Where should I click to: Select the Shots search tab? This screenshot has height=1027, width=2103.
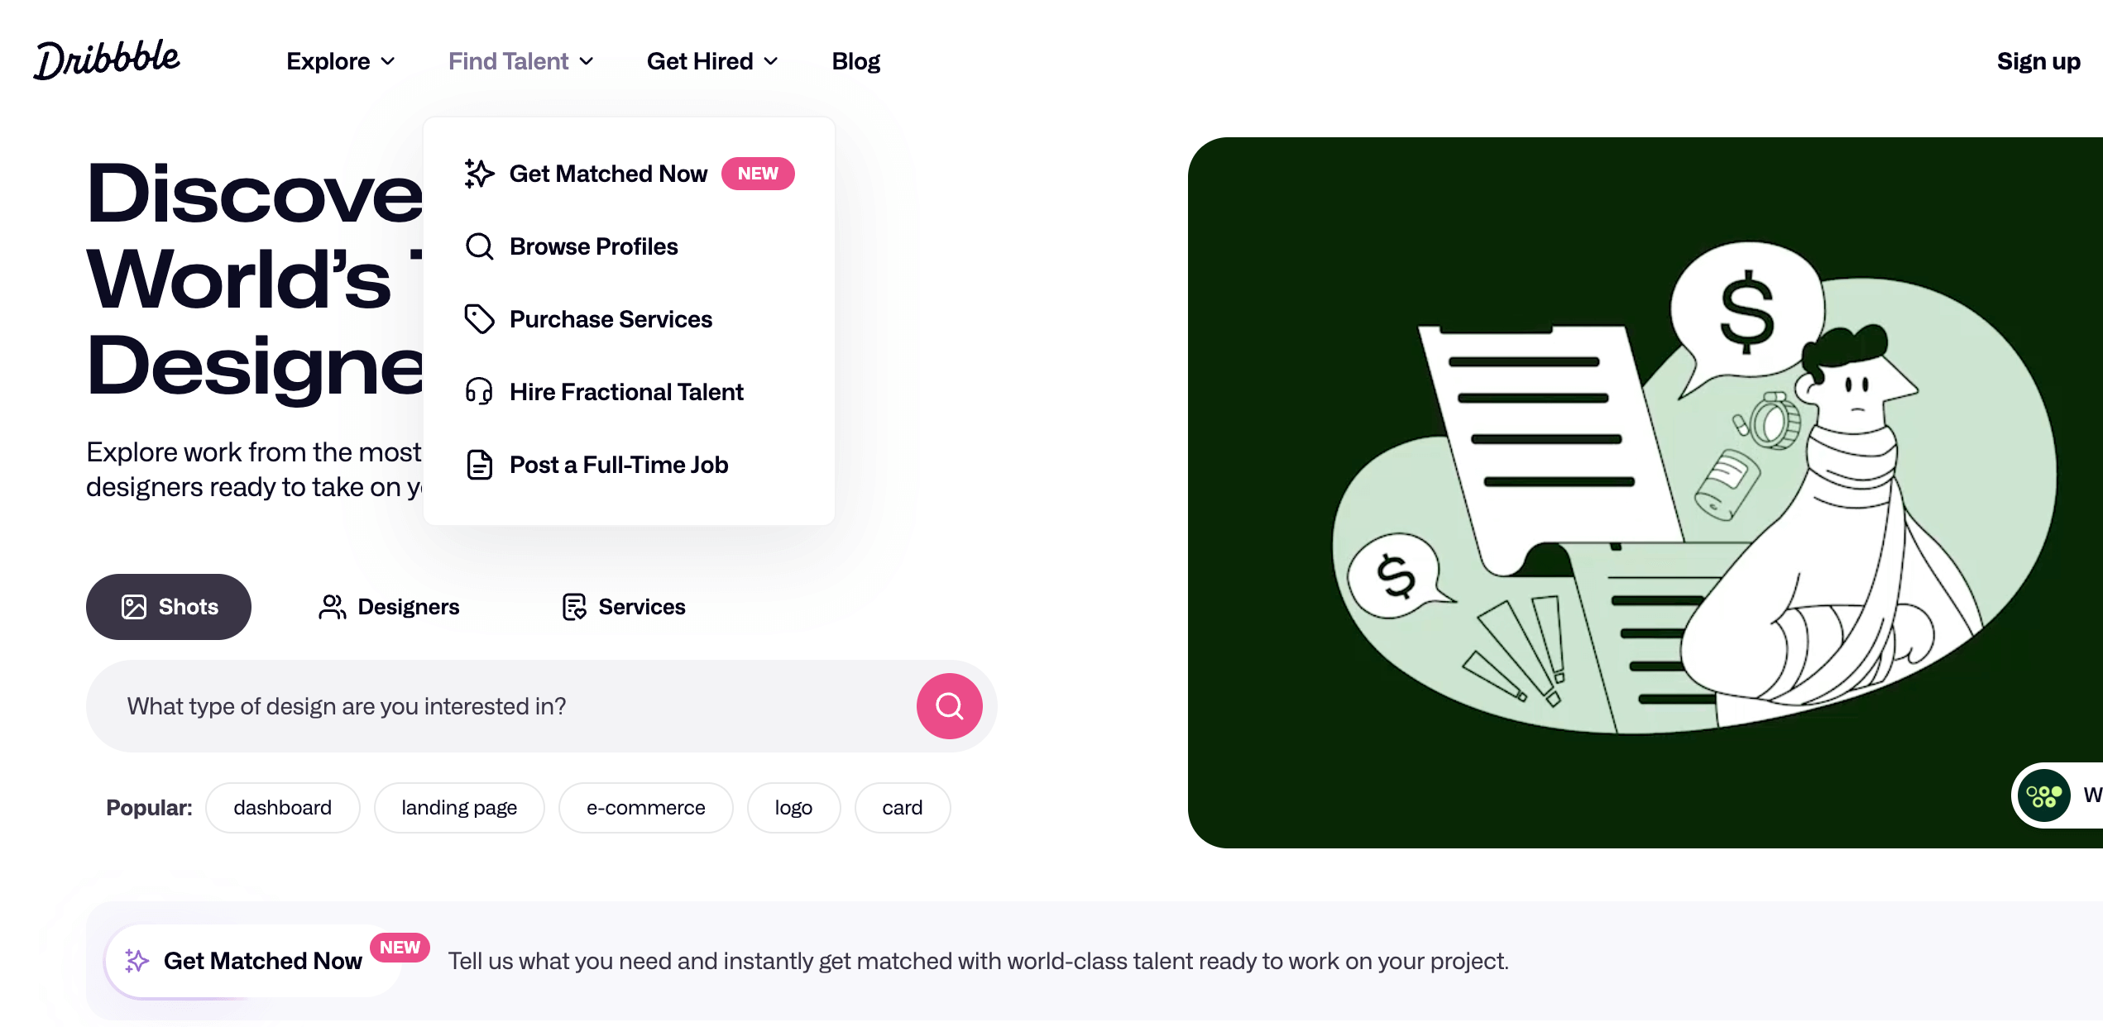(x=169, y=607)
